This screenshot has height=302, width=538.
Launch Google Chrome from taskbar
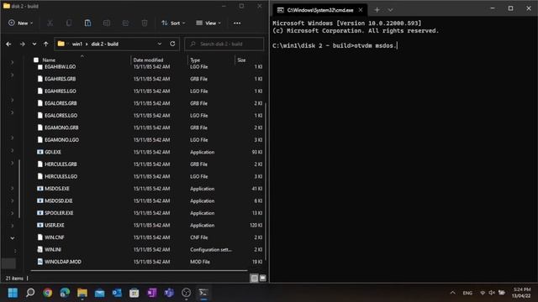pos(48,293)
